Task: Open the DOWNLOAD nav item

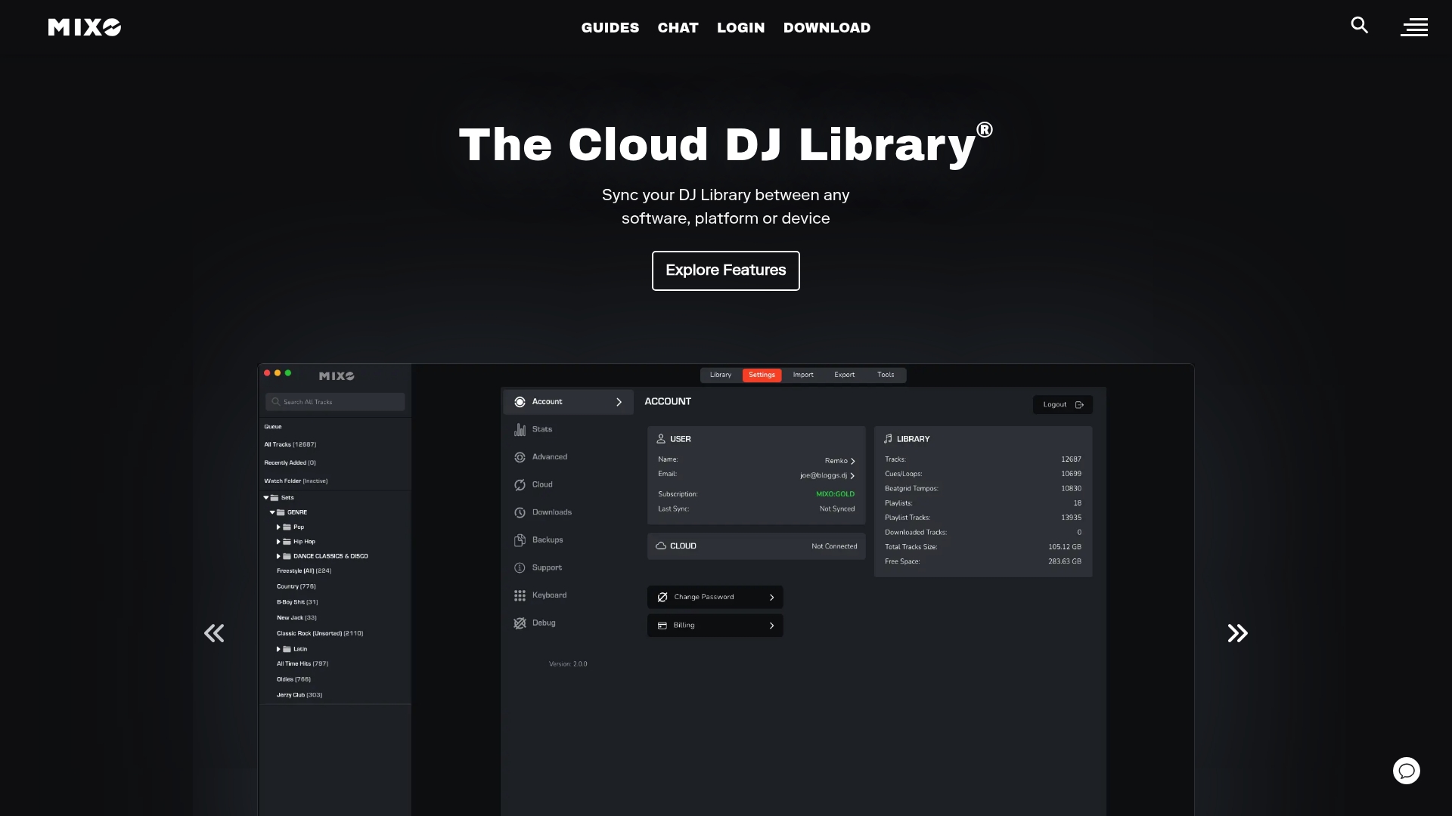Action: point(827,28)
